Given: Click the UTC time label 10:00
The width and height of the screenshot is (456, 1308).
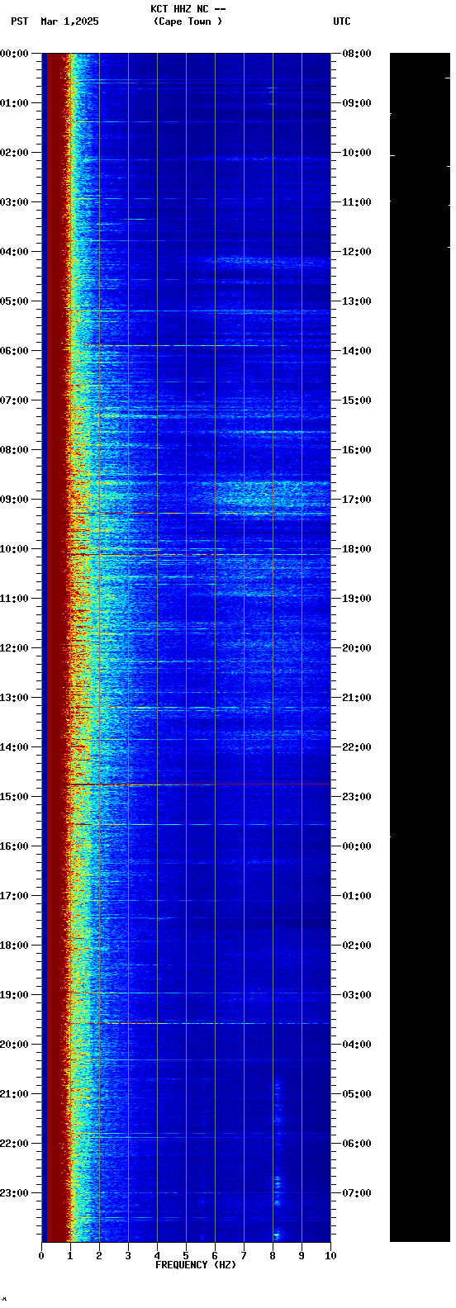Looking at the screenshot, I should [x=357, y=153].
